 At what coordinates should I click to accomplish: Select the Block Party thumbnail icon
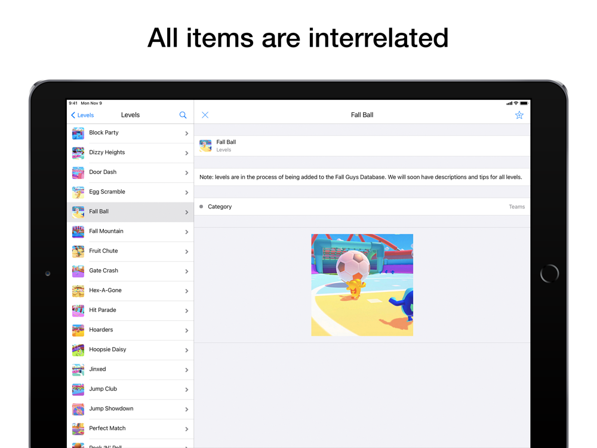point(78,133)
